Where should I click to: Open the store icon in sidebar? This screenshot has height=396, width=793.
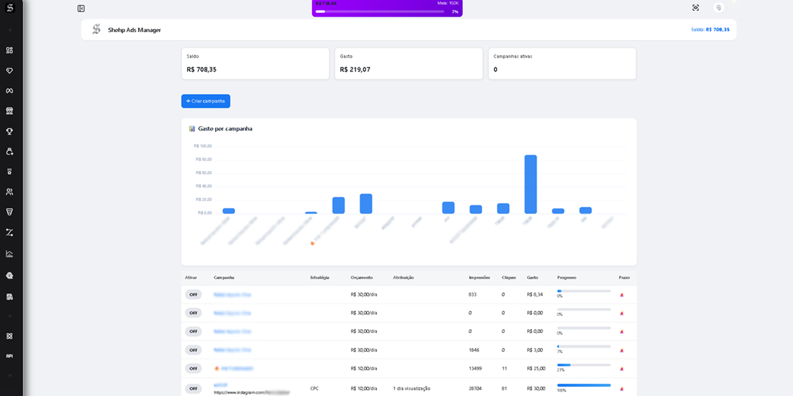pos(9,111)
